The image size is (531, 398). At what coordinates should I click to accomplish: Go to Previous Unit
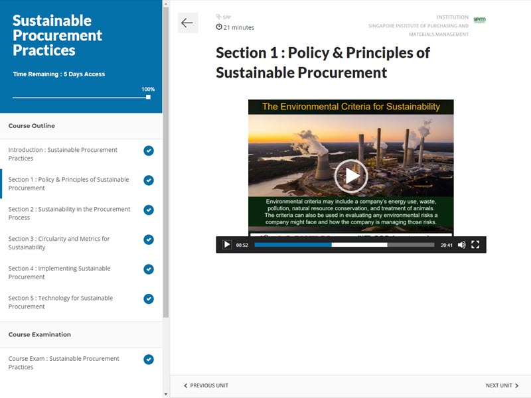click(206, 385)
